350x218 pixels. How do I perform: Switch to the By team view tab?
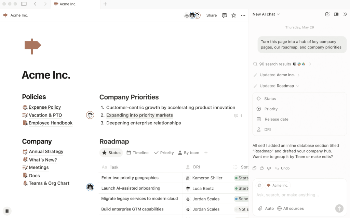188,153
